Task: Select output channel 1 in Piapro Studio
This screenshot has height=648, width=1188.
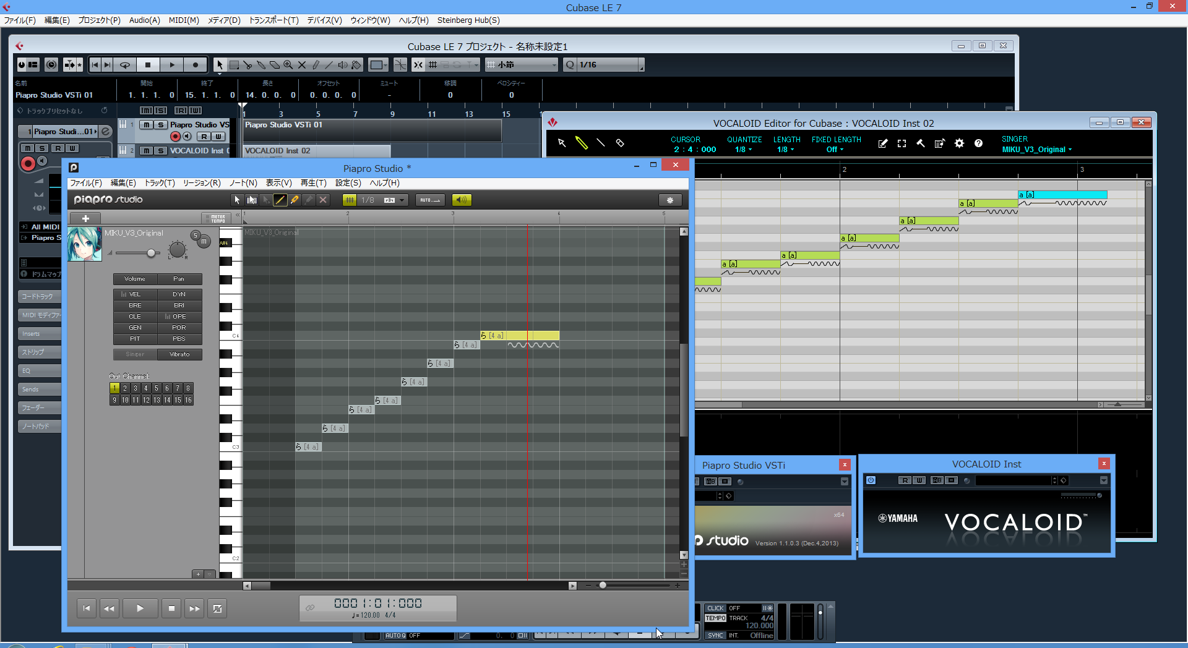Action: click(114, 388)
